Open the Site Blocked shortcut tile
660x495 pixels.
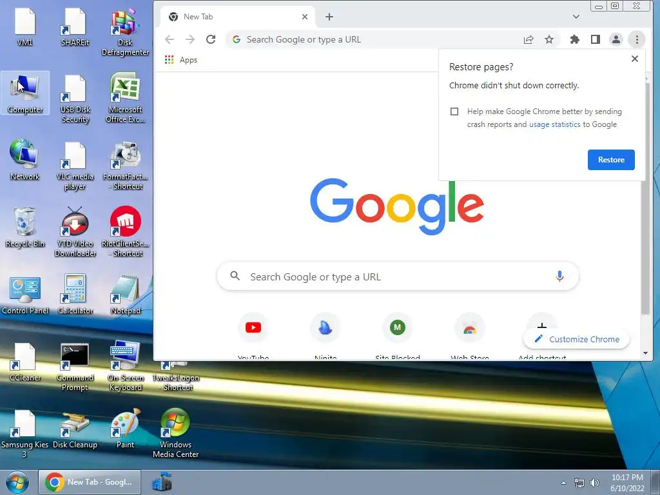click(397, 335)
